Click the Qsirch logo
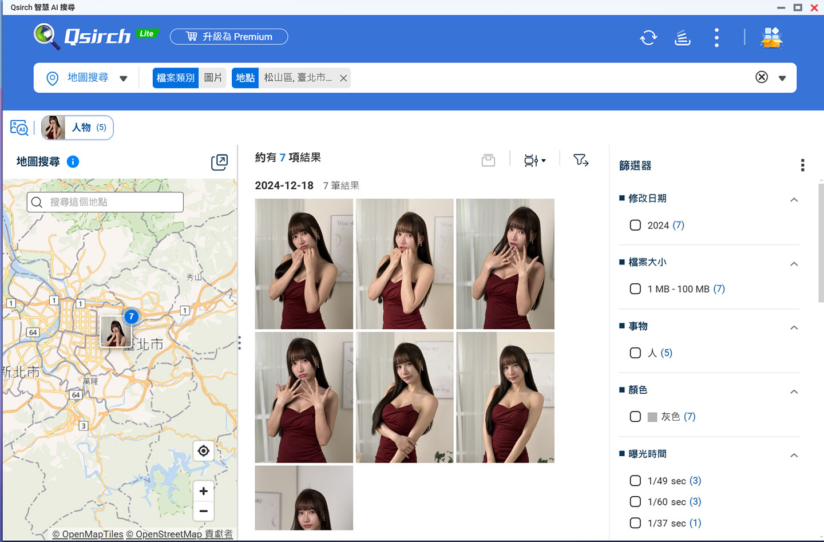The height and width of the screenshot is (542, 824). click(82, 37)
